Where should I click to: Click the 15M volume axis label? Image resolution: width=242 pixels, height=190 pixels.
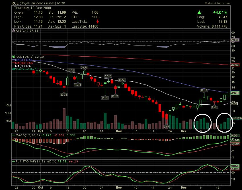coord(8,106)
